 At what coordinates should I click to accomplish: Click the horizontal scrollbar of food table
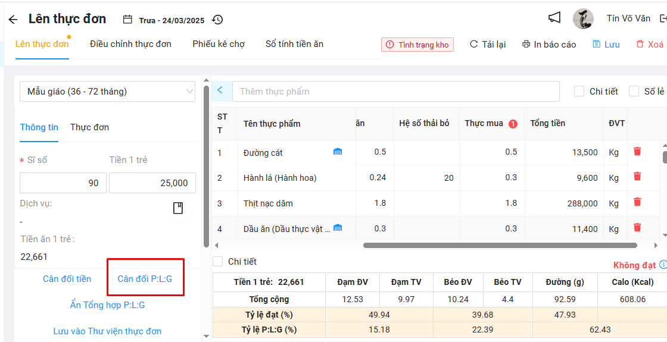(x=499, y=245)
